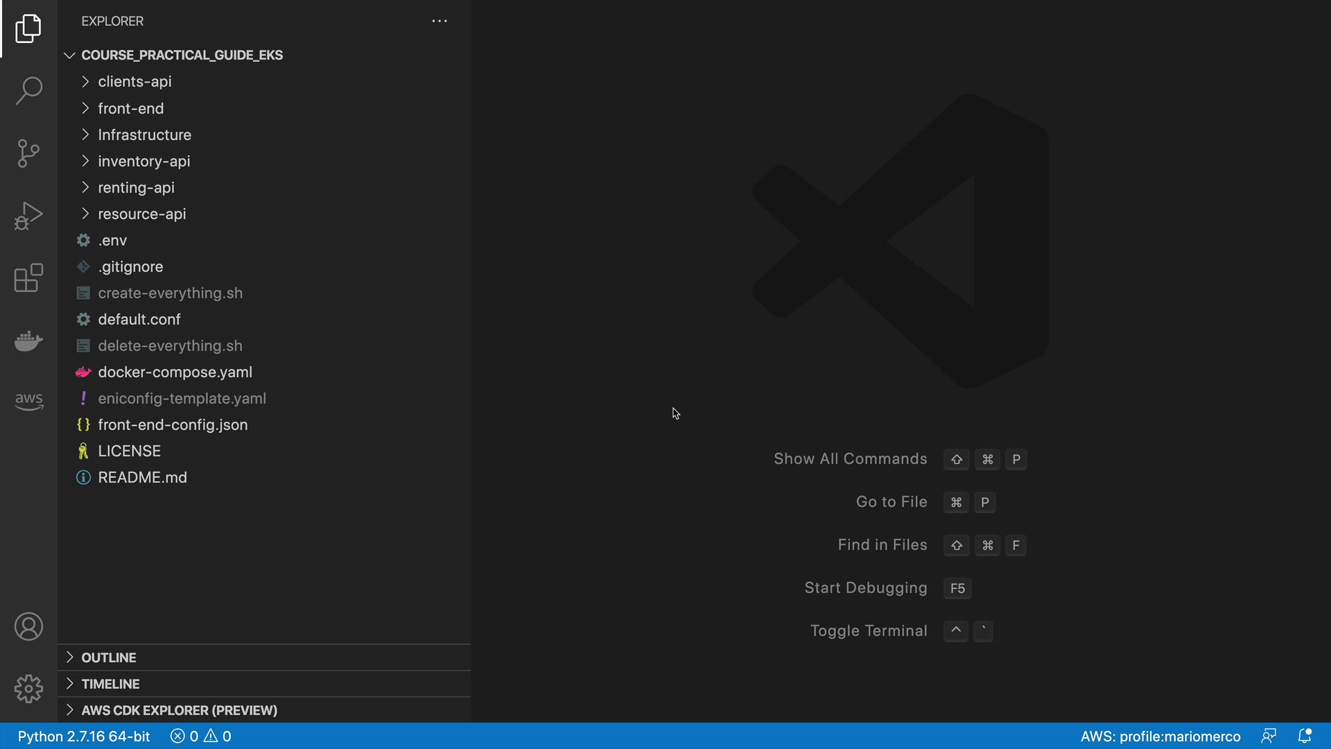1331x749 pixels.
Task: Expand the Infrastructure folder
Action: pos(144,135)
